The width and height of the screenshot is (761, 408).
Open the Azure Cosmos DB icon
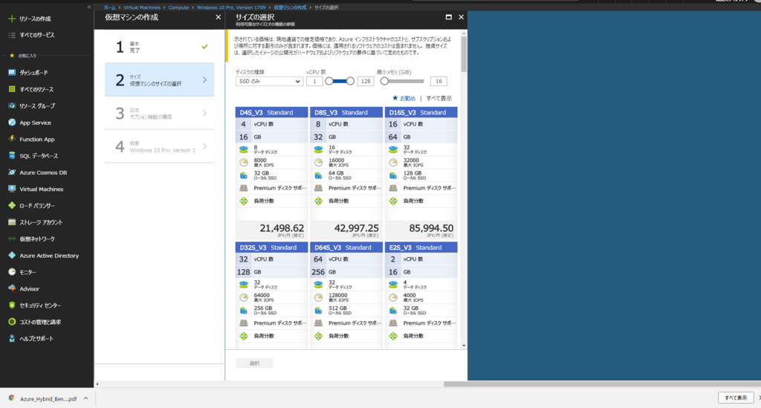tap(12, 172)
